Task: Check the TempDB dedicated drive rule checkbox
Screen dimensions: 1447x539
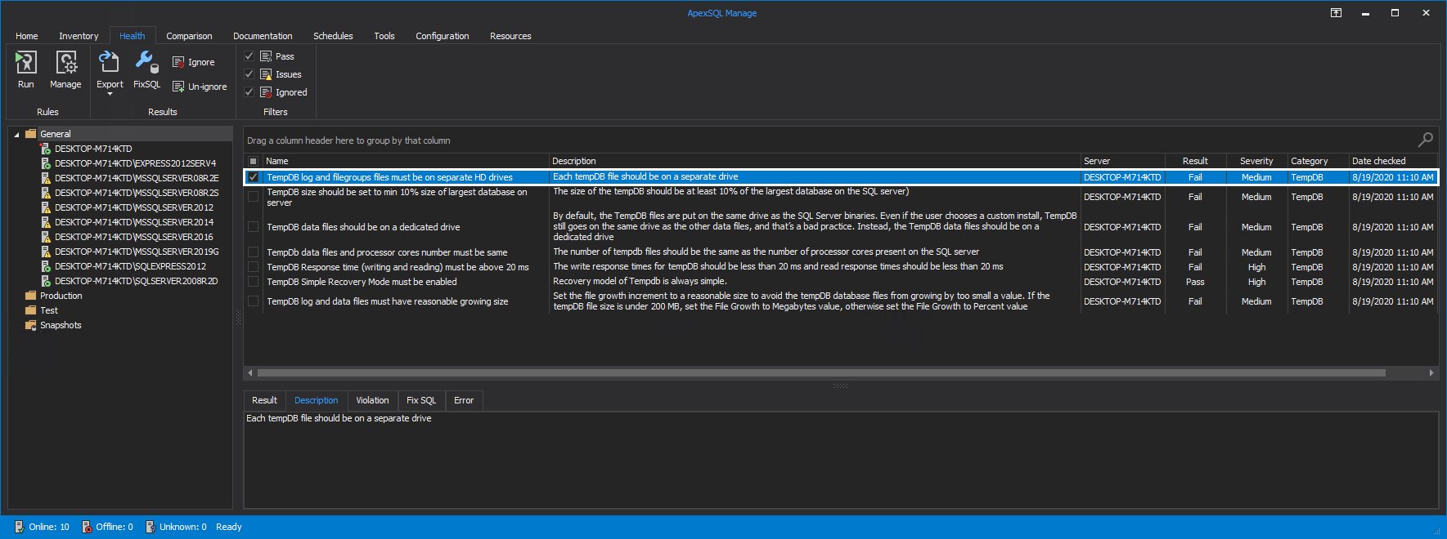Action: click(x=254, y=227)
